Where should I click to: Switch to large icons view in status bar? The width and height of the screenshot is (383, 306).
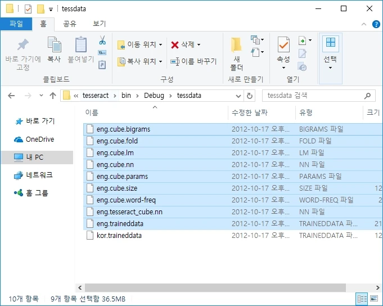(375, 299)
